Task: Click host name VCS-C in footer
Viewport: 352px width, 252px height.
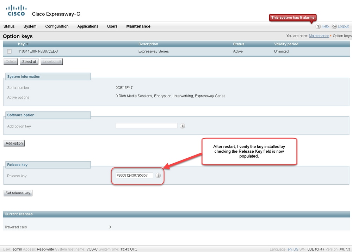Action: (x=92, y=249)
